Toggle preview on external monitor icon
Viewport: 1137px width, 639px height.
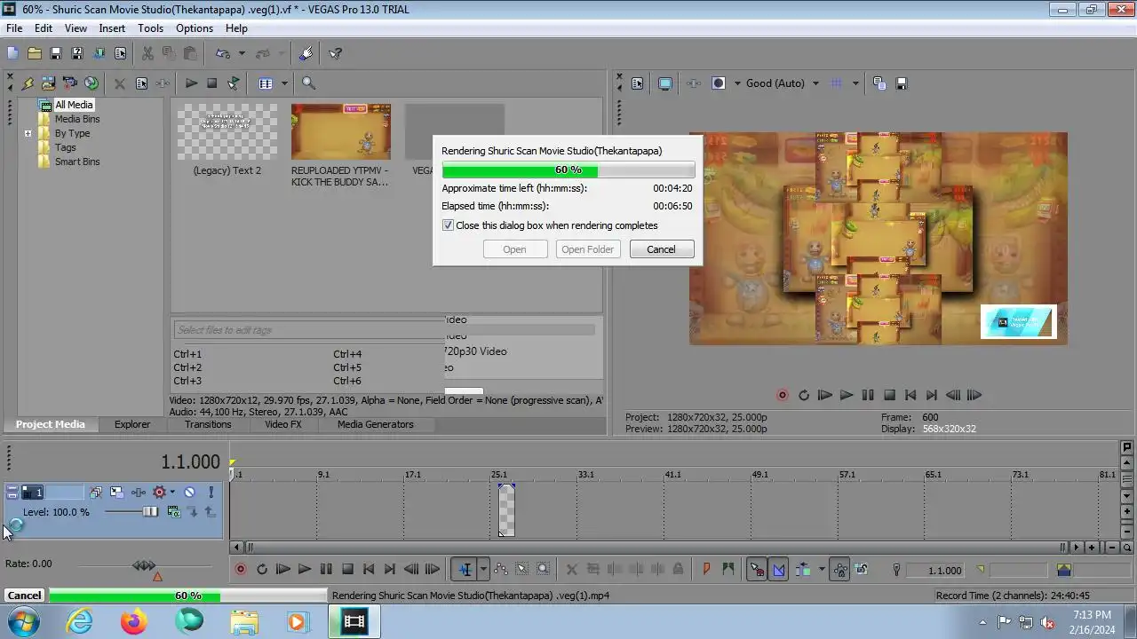665,83
